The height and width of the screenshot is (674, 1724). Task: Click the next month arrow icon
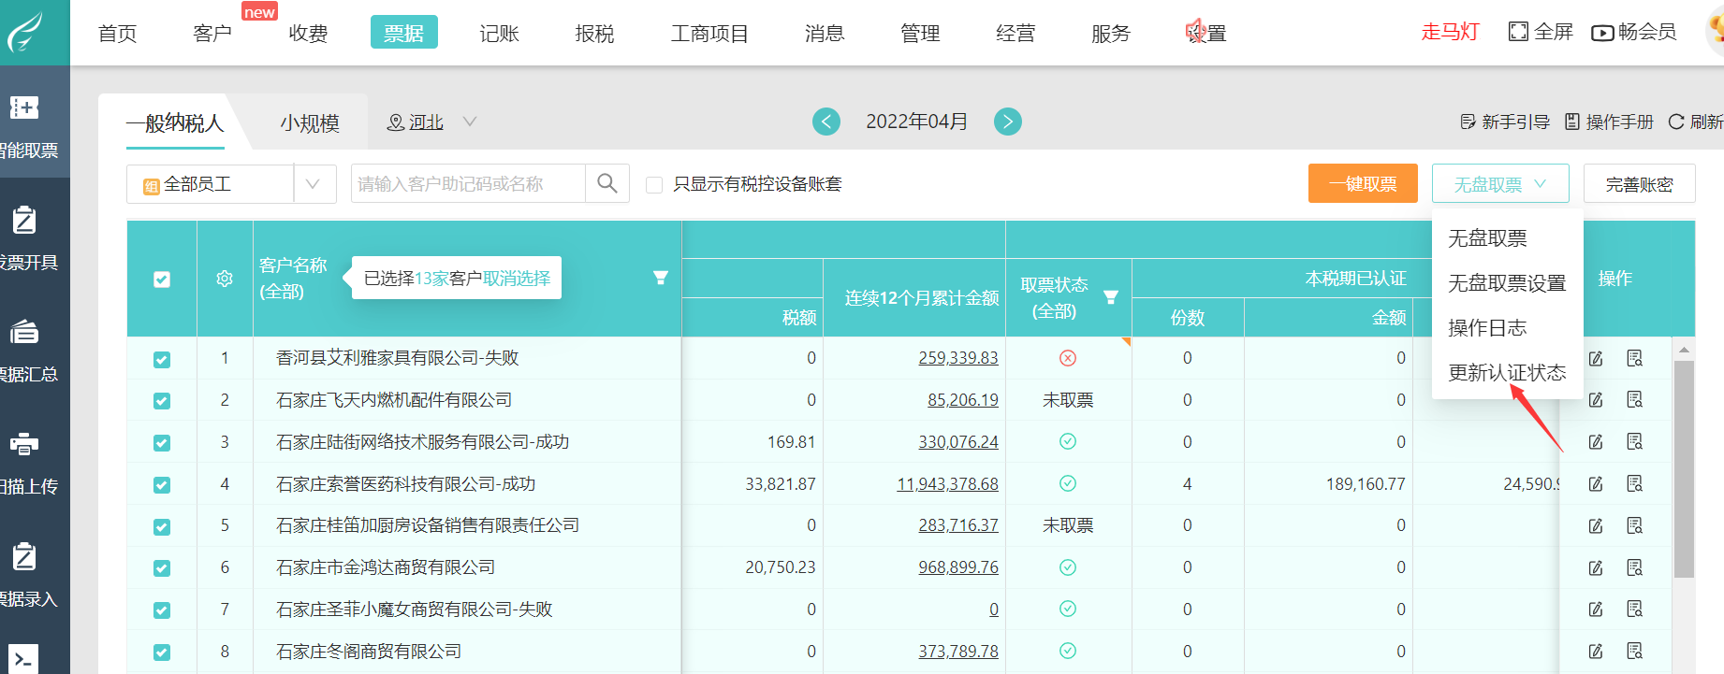tap(1007, 122)
